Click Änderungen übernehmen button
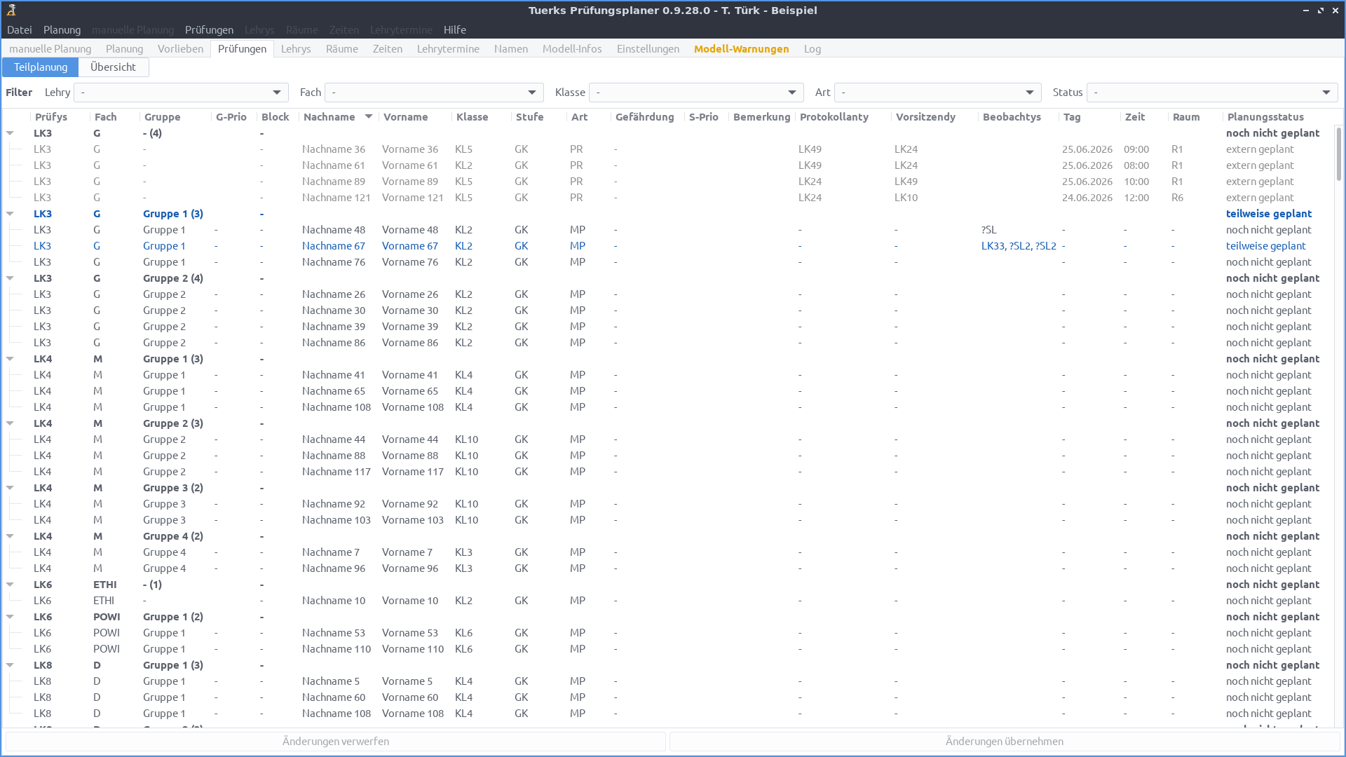This screenshot has width=1346, height=757. 1004,742
